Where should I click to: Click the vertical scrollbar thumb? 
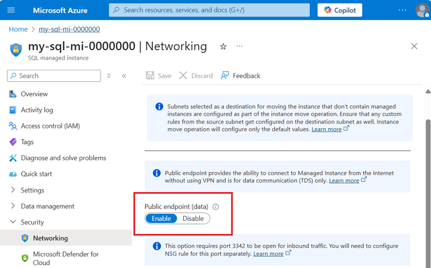428,193
